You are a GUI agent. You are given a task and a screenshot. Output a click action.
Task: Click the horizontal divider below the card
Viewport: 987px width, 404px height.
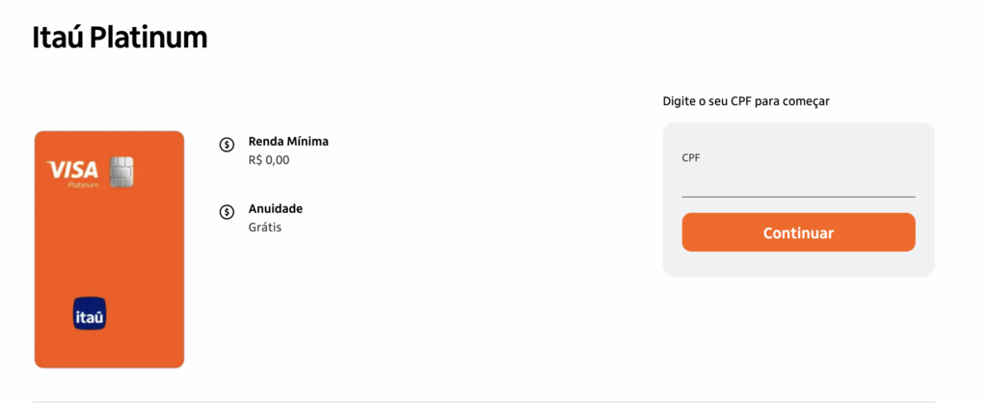[x=484, y=401]
